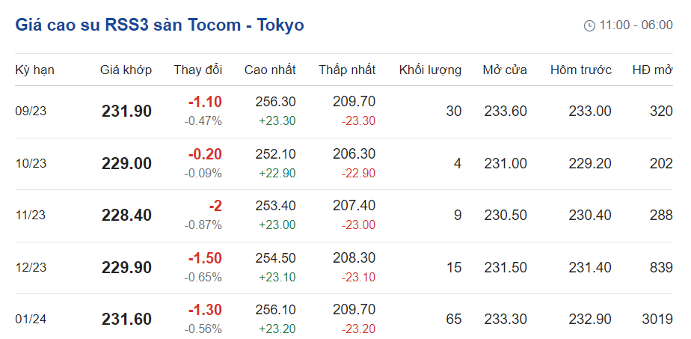
Task: Click the Hôm trước column header
Action: (580, 70)
